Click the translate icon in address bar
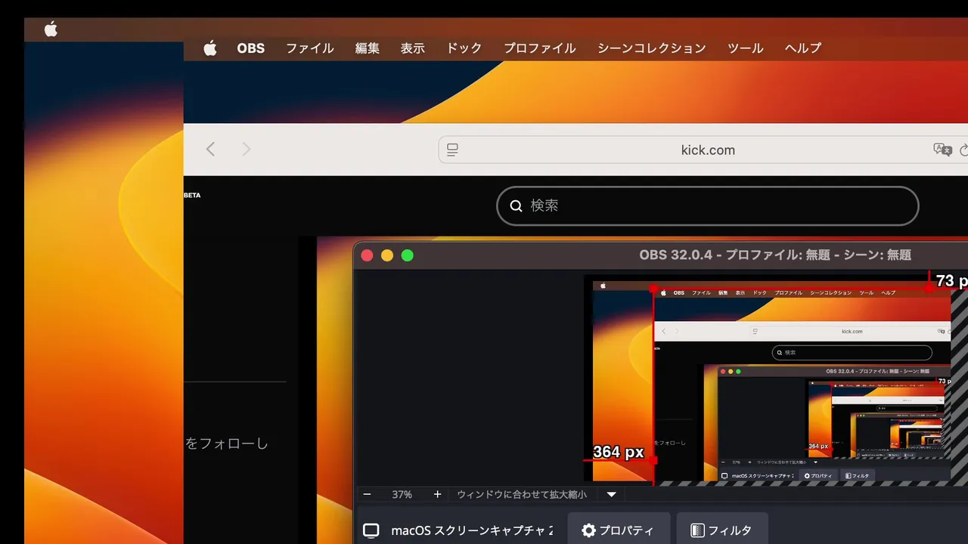This screenshot has height=544, width=968. (x=942, y=150)
